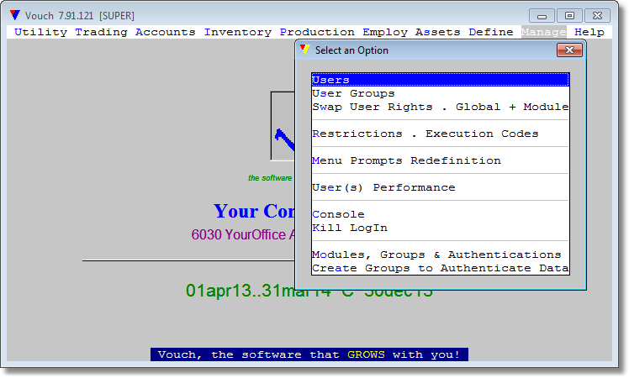Open the Inventory menu
The height and width of the screenshot is (378, 629).
[237, 32]
